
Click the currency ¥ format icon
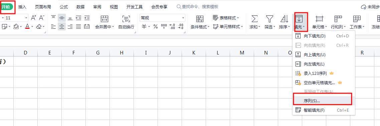pyautogui.click(x=144, y=26)
